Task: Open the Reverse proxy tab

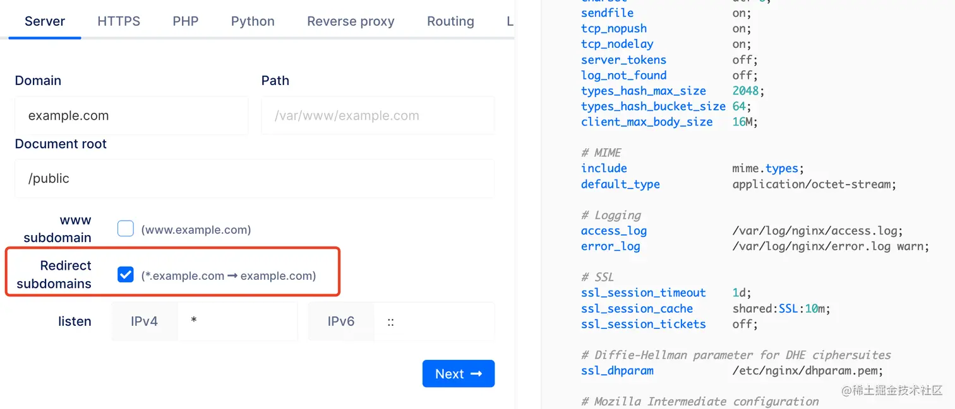Action: tap(351, 21)
